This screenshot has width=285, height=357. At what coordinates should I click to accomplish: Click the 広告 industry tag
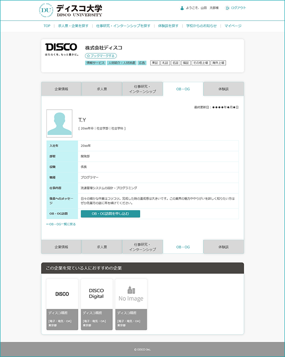tap(142, 63)
